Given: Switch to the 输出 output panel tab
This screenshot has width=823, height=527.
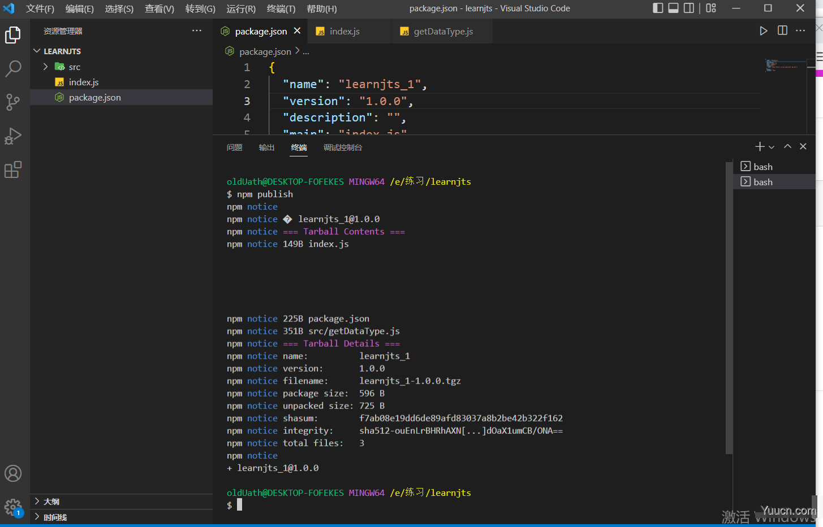Looking at the screenshot, I should [x=266, y=147].
